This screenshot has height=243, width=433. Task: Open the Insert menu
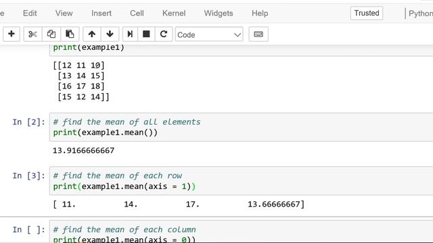click(101, 13)
